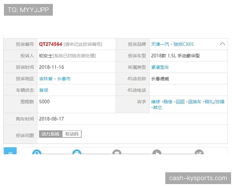Open the 天津一汽 brand link
Image resolution: width=235 pixels, height=188 pixels.
[160, 44]
